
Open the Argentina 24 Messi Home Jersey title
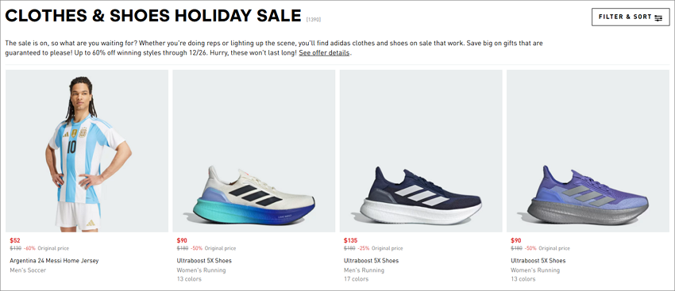(54, 261)
